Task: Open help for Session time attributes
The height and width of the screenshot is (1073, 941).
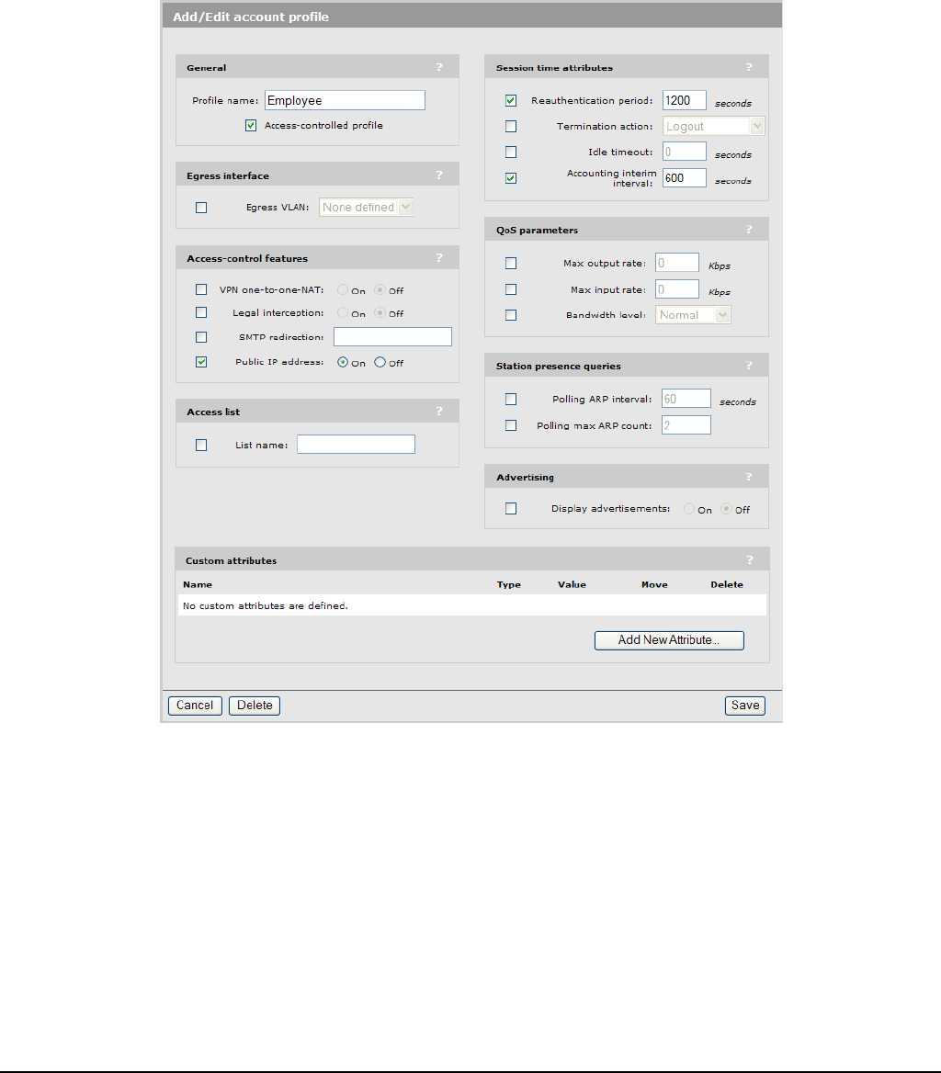Action: pos(749,67)
